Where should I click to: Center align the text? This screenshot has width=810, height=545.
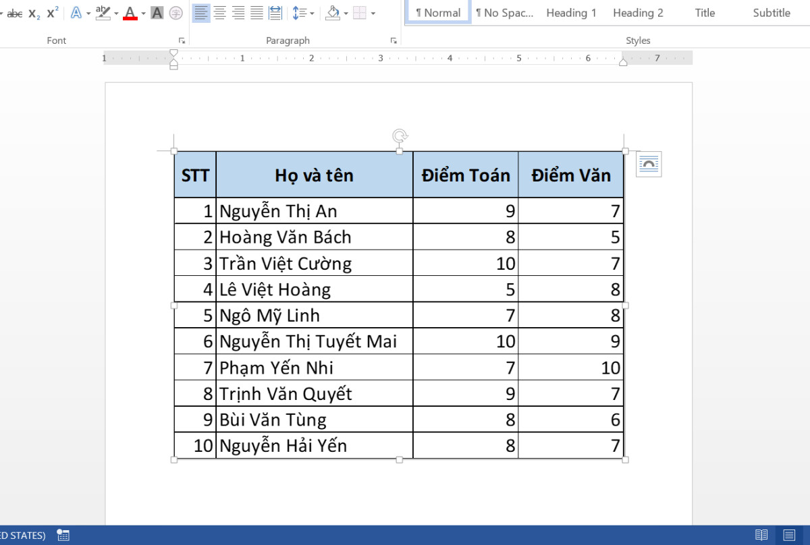click(219, 13)
